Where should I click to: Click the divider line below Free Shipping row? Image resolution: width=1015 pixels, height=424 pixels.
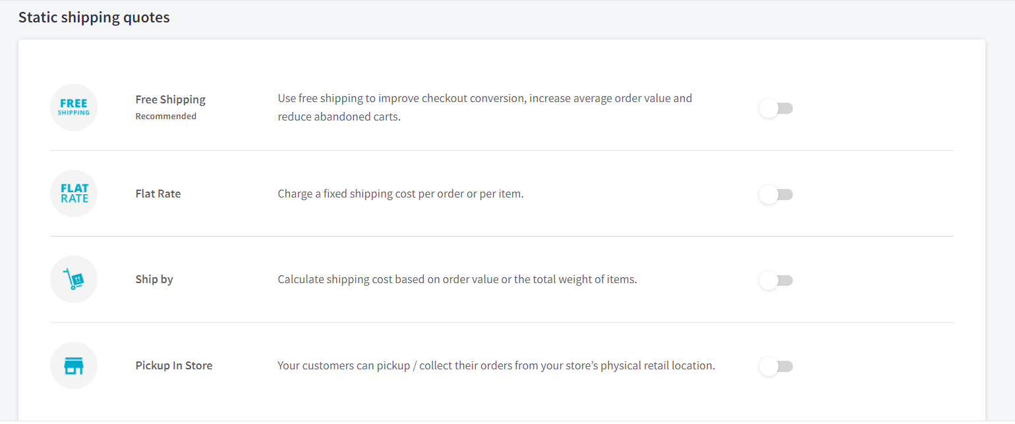coord(501,151)
